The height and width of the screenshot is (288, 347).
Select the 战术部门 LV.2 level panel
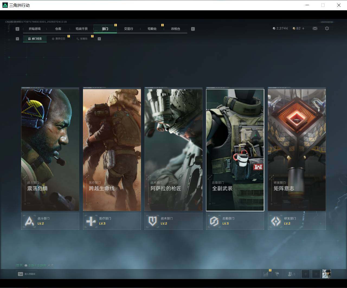173,221
